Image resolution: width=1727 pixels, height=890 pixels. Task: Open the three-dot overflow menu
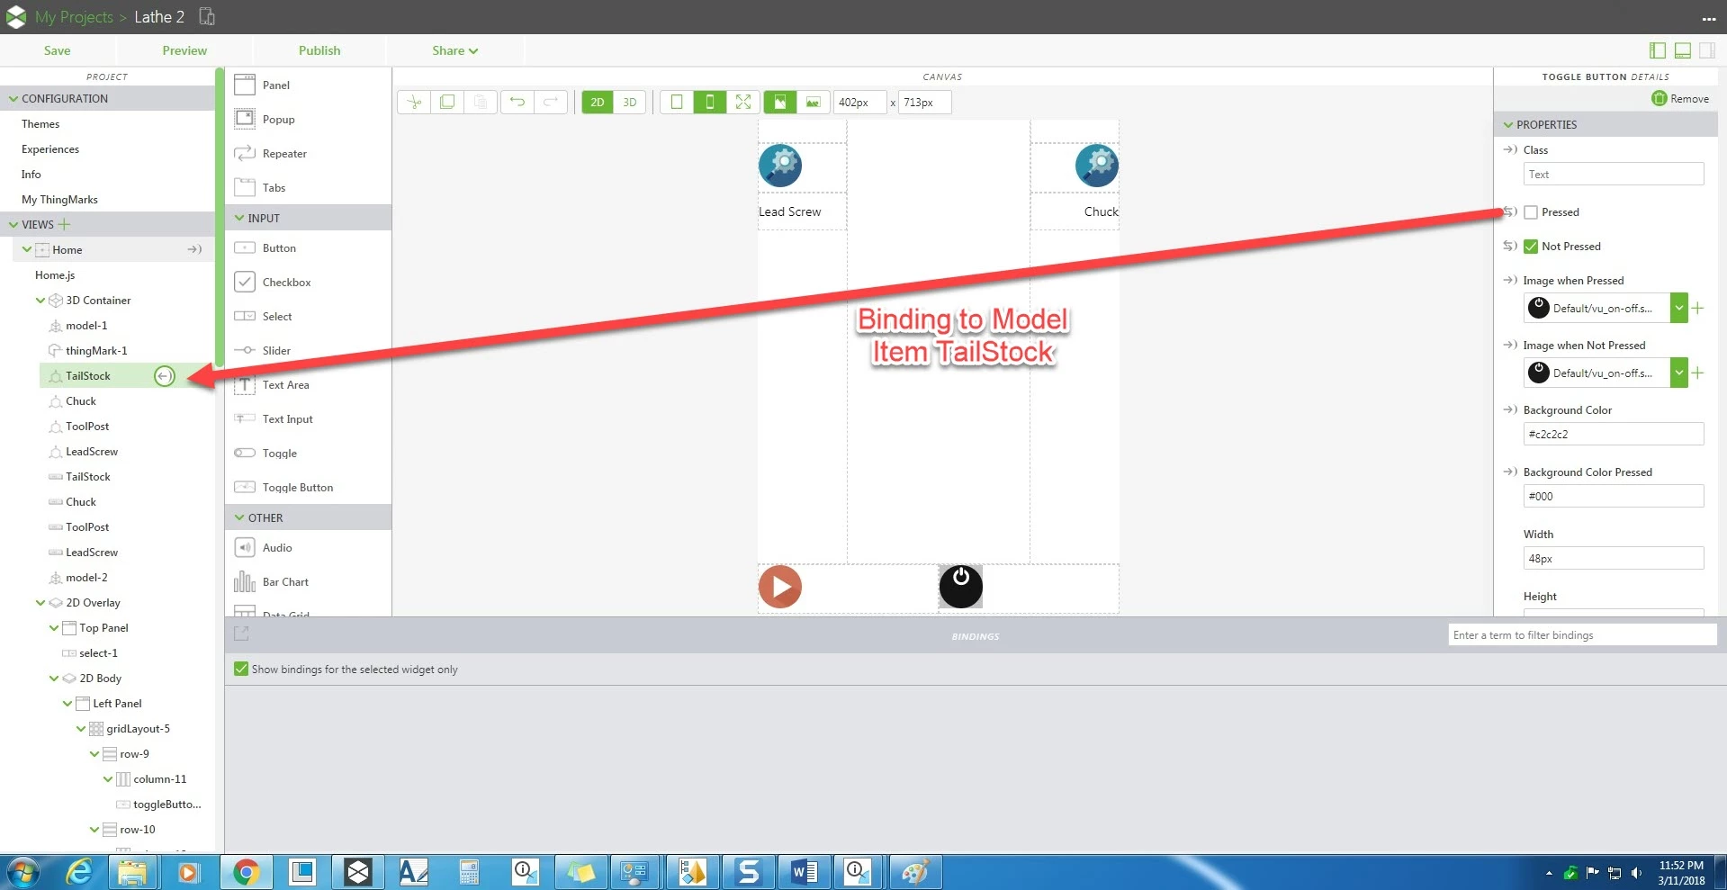coord(1709,18)
